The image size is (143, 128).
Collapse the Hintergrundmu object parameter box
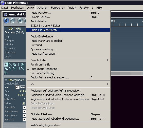tap(6, 80)
